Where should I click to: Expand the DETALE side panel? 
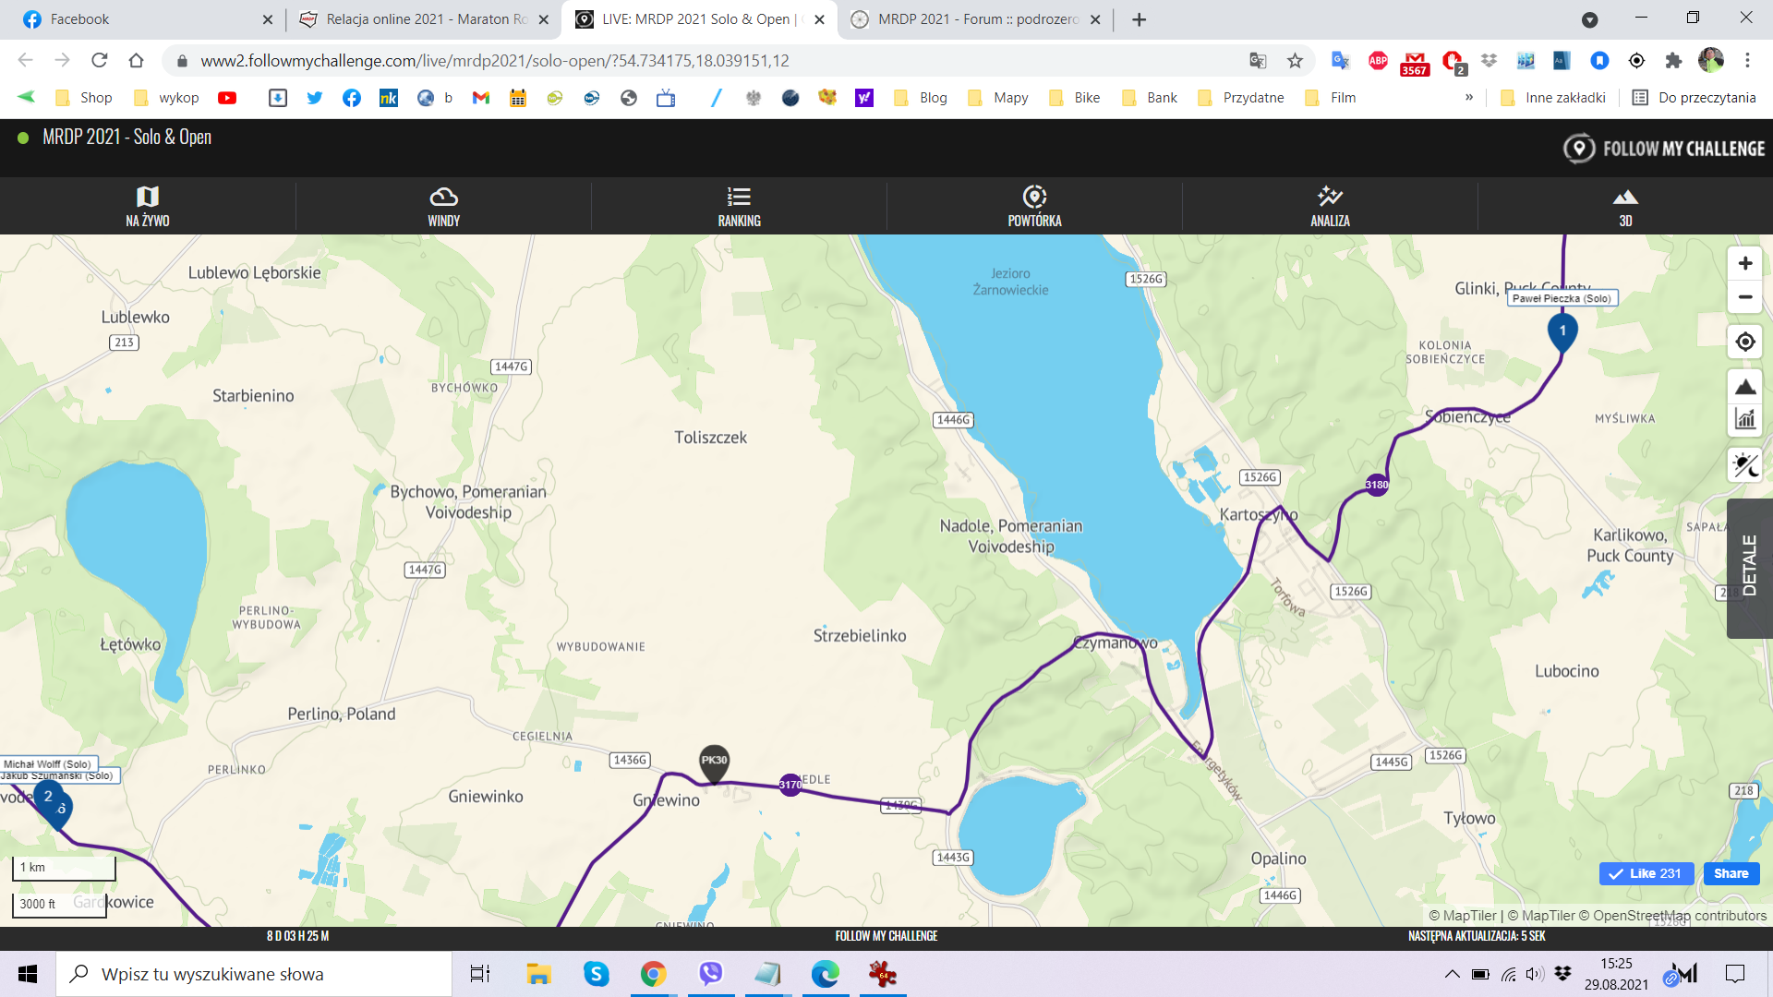tap(1750, 568)
